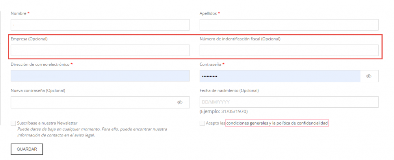Enable the Newsletter subscription checkbox

(14, 123)
